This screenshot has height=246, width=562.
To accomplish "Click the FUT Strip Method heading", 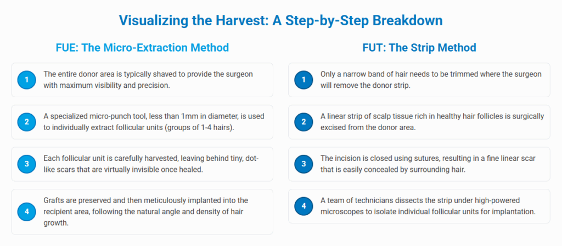I will 419,47.
